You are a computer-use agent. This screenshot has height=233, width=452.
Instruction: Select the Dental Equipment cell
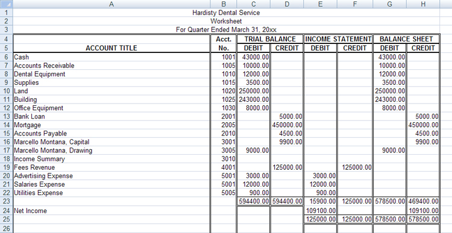click(111, 74)
